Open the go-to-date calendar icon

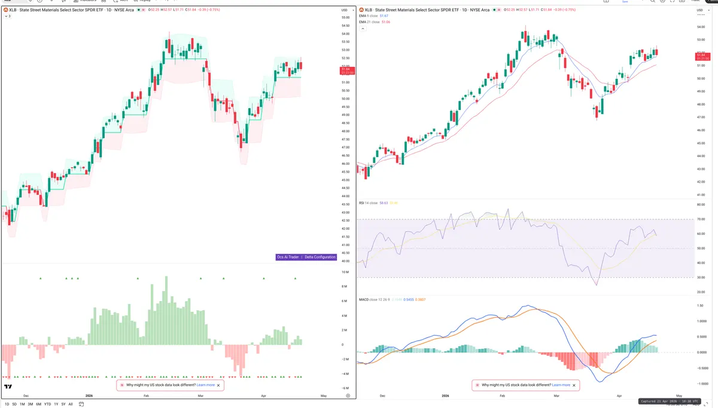81,404
